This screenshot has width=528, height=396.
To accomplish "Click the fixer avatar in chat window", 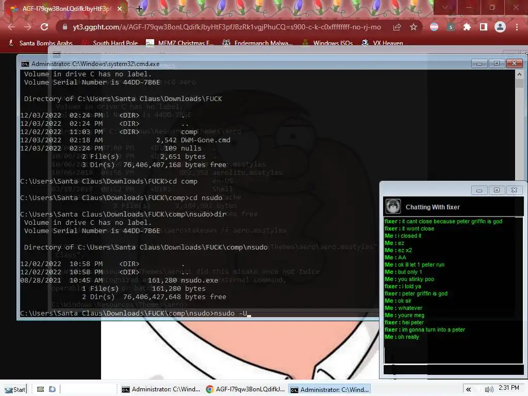I will 392,206.
